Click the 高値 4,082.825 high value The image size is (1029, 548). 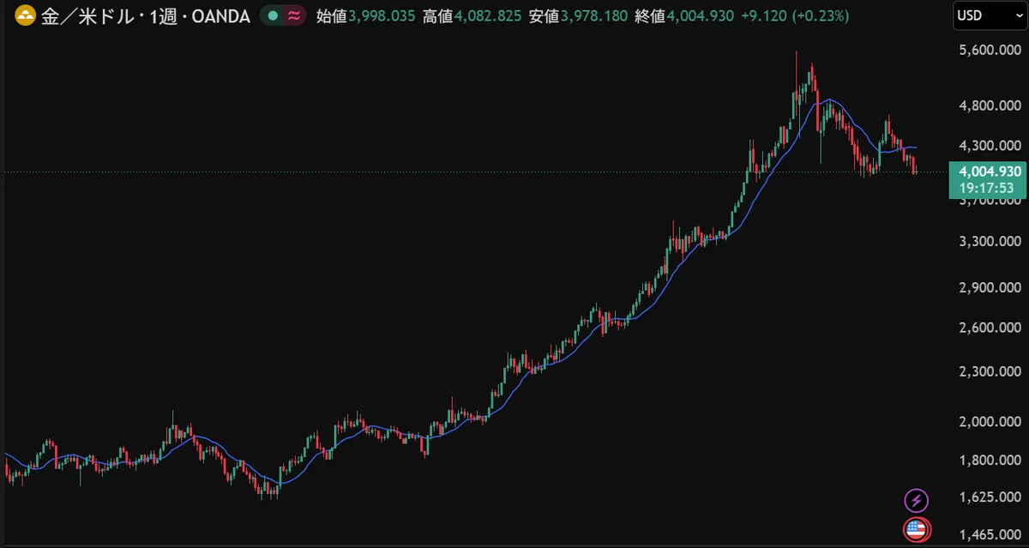pos(472,15)
